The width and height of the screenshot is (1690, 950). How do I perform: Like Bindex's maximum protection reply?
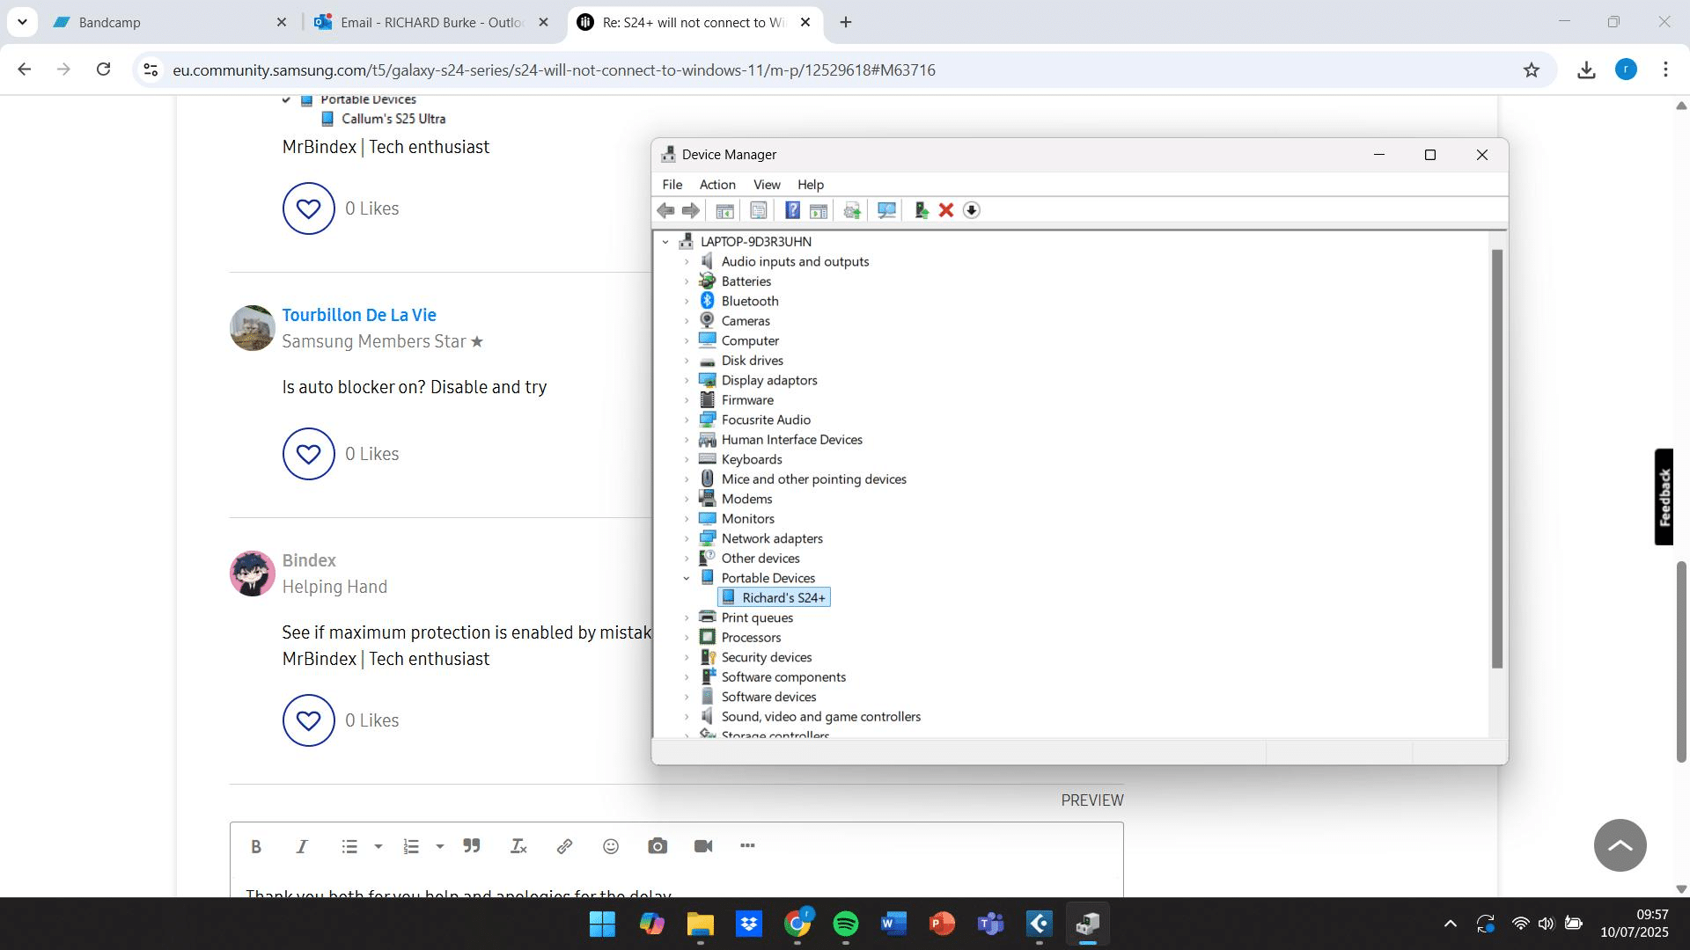coord(308,720)
